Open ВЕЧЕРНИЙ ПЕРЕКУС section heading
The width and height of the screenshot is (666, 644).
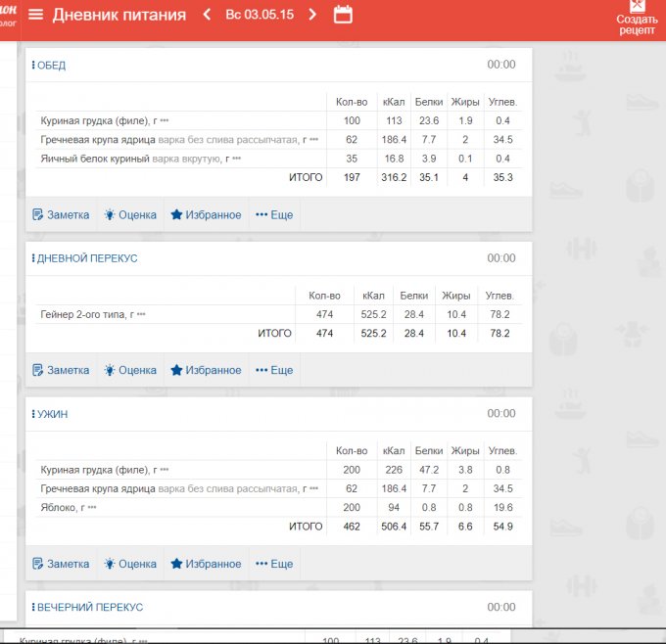click(x=89, y=607)
